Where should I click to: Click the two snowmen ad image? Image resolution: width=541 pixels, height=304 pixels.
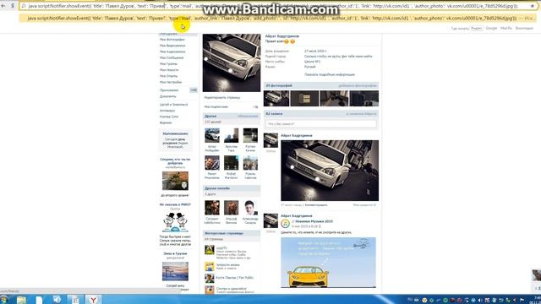pos(175,222)
